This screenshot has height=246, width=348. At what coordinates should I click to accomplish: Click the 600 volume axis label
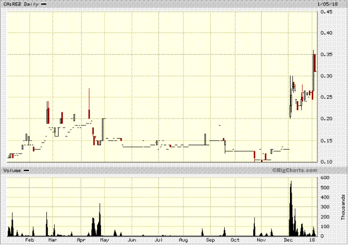pos(324,178)
